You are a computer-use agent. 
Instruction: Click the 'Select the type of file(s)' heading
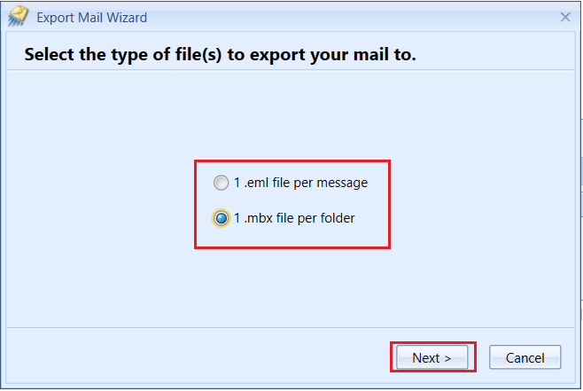tap(220, 55)
